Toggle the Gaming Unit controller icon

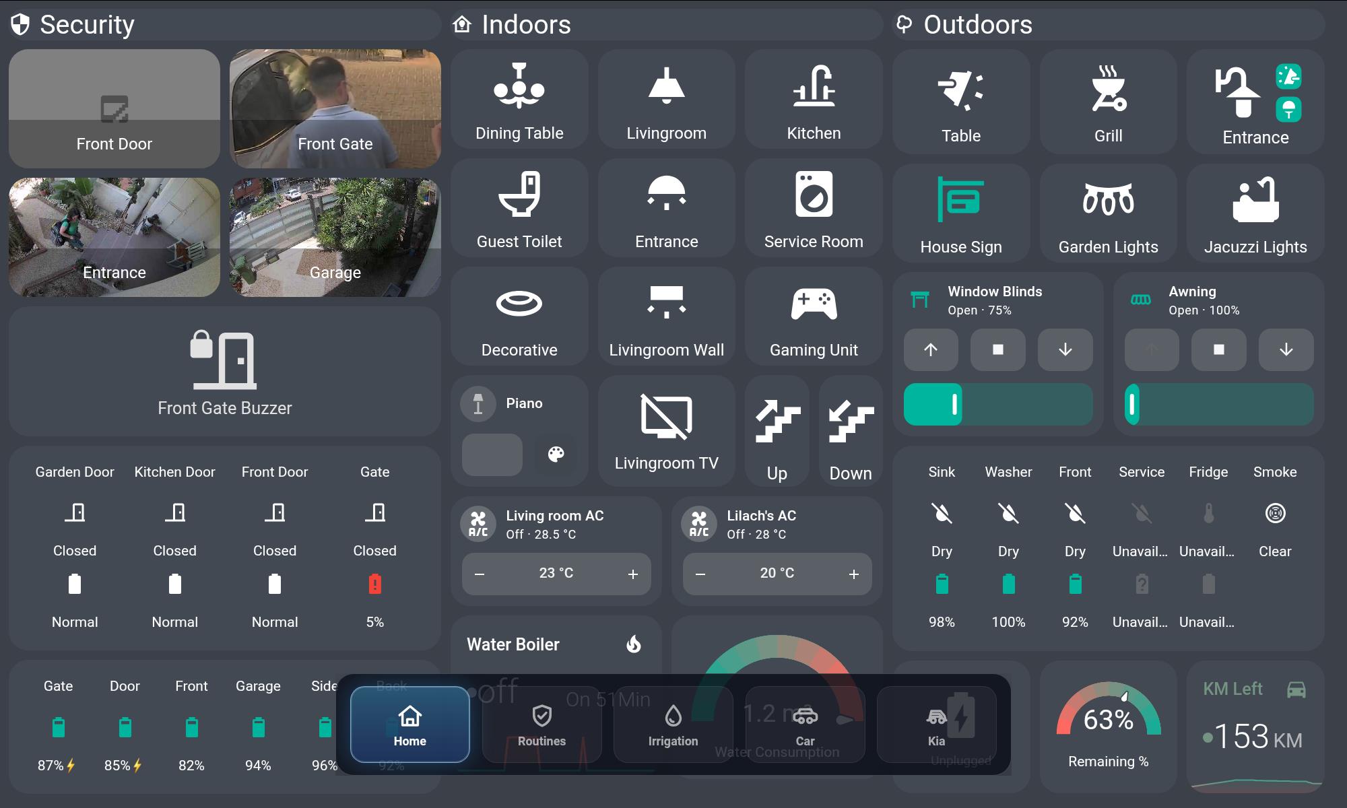[x=814, y=304]
